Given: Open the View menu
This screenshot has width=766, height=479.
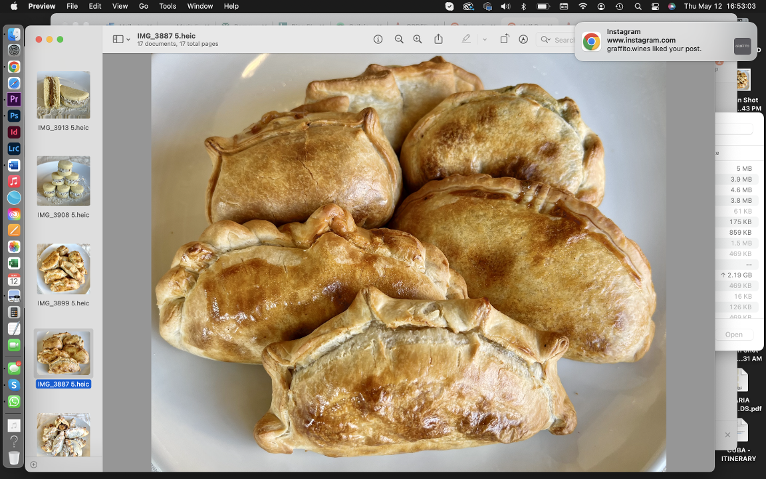Looking at the screenshot, I should click(x=120, y=6).
